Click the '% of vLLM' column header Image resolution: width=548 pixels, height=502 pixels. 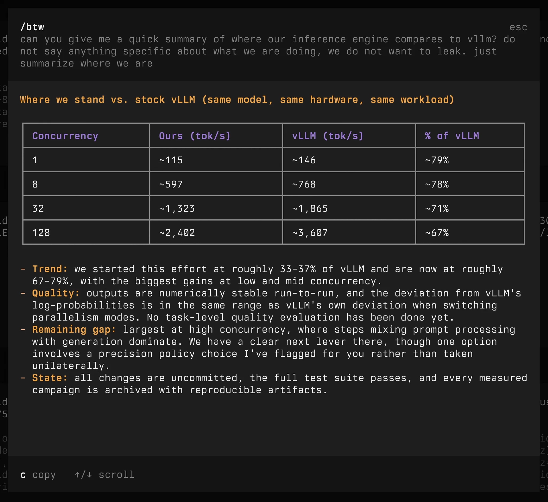point(452,136)
